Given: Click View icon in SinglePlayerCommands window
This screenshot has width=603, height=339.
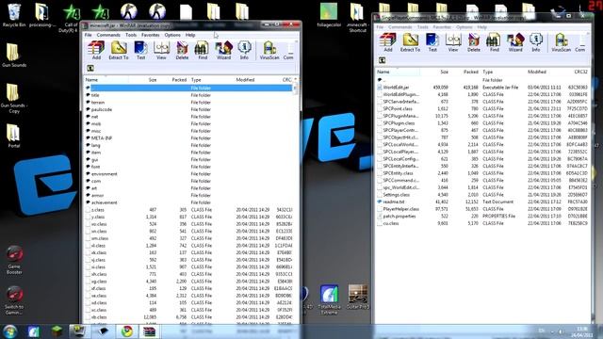Looking at the screenshot, I should (x=453, y=42).
